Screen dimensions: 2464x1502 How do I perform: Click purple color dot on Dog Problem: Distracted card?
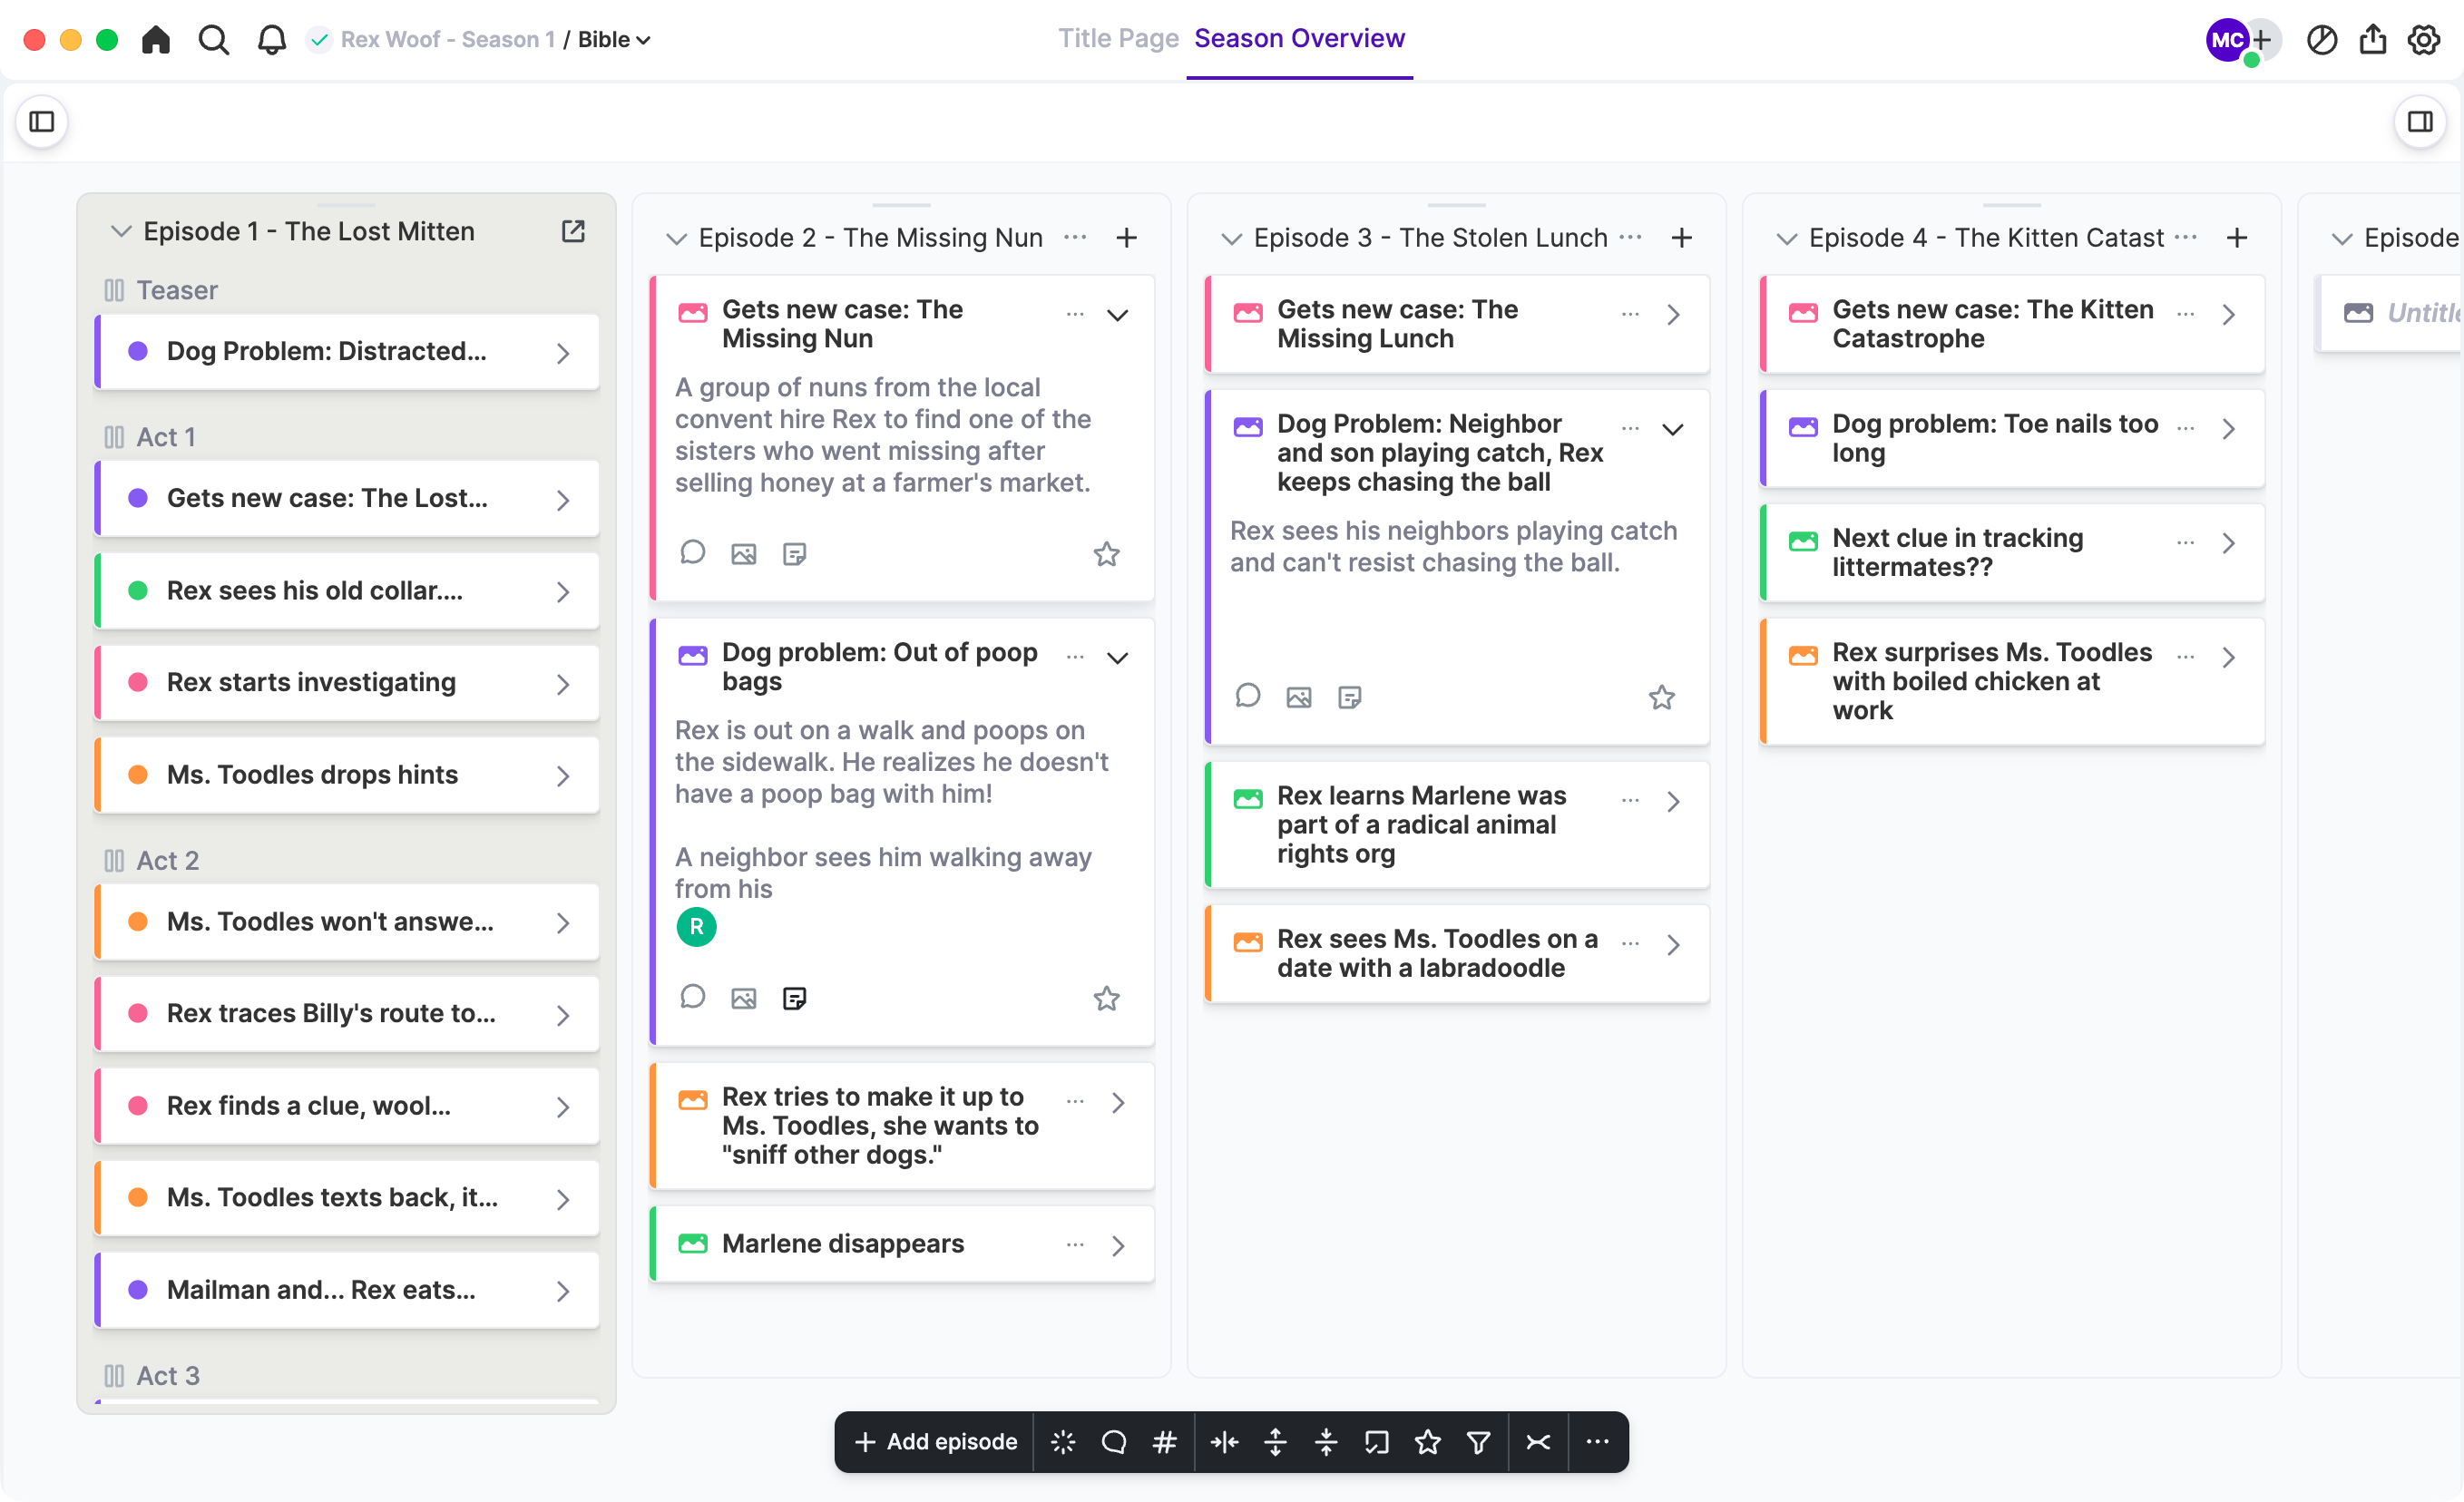[138, 351]
